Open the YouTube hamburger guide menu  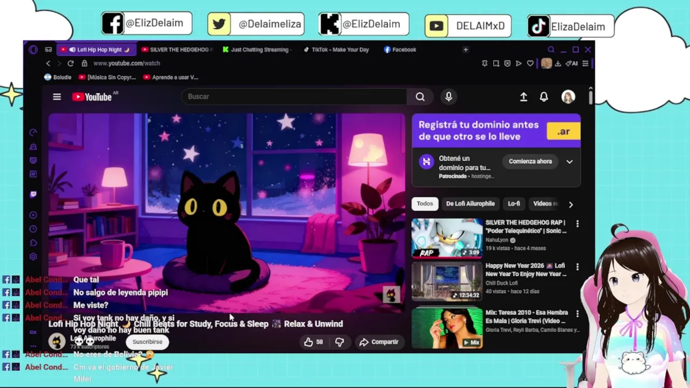[x=57, y=96]
